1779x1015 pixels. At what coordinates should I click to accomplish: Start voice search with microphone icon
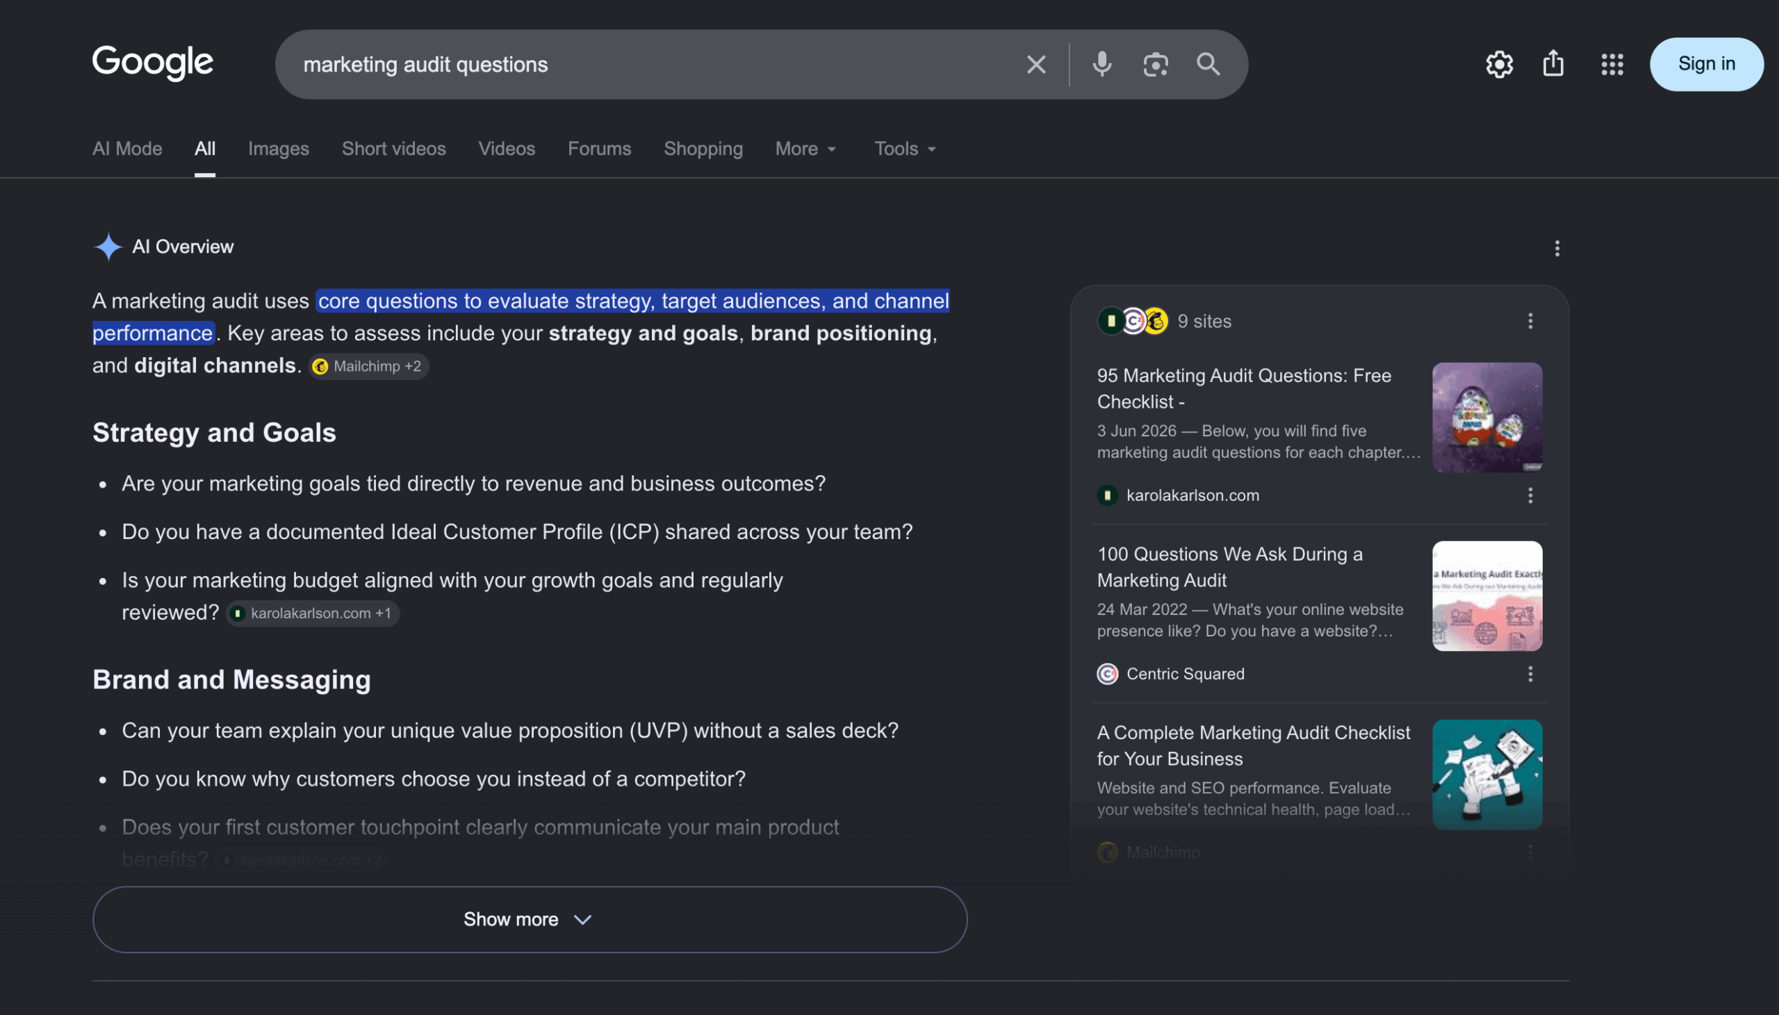(1101, 65)
